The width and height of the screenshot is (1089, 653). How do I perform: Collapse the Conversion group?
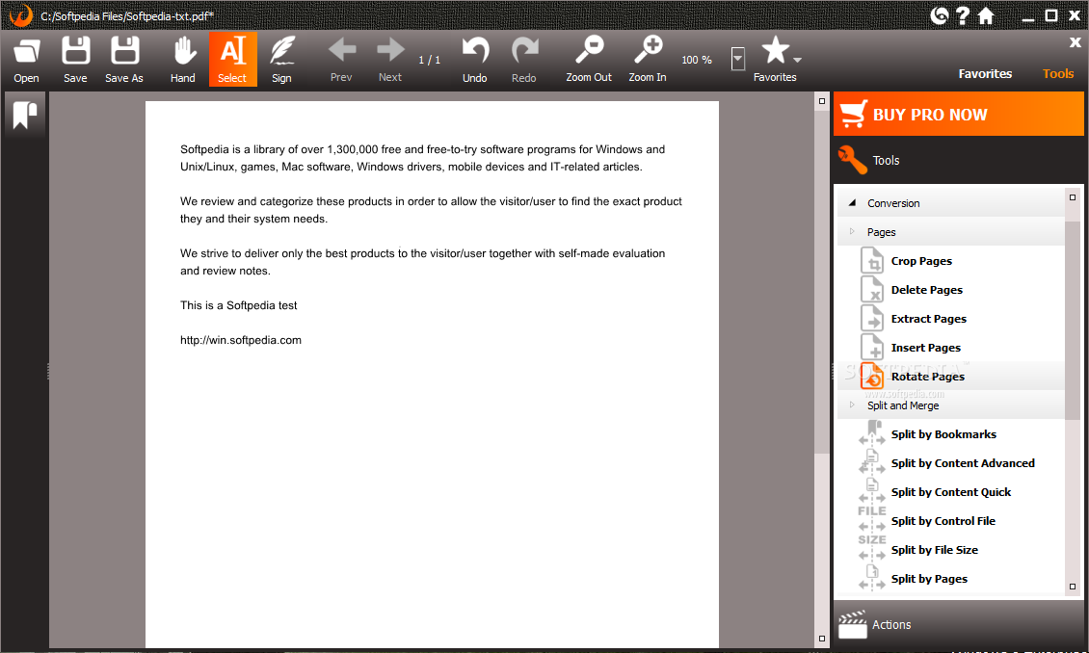click(852, 202)
